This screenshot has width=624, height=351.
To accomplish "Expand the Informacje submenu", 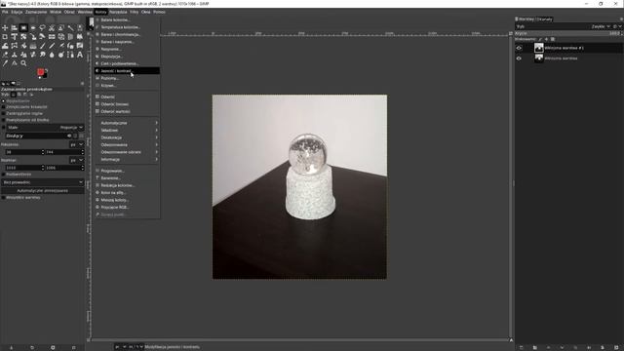I will pyautogui.click(x=127, y=159).
